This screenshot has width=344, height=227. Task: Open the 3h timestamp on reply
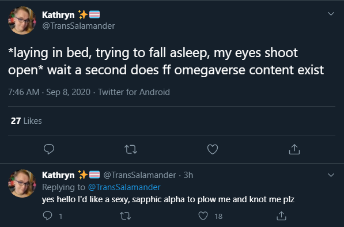tap(188, 175)
